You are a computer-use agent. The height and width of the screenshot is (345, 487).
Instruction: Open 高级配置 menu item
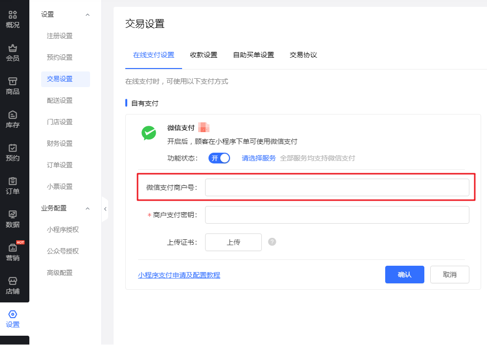tap(60, 273)
